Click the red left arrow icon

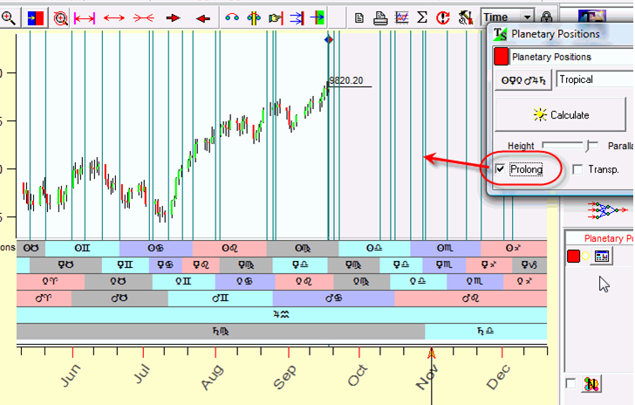203,18
